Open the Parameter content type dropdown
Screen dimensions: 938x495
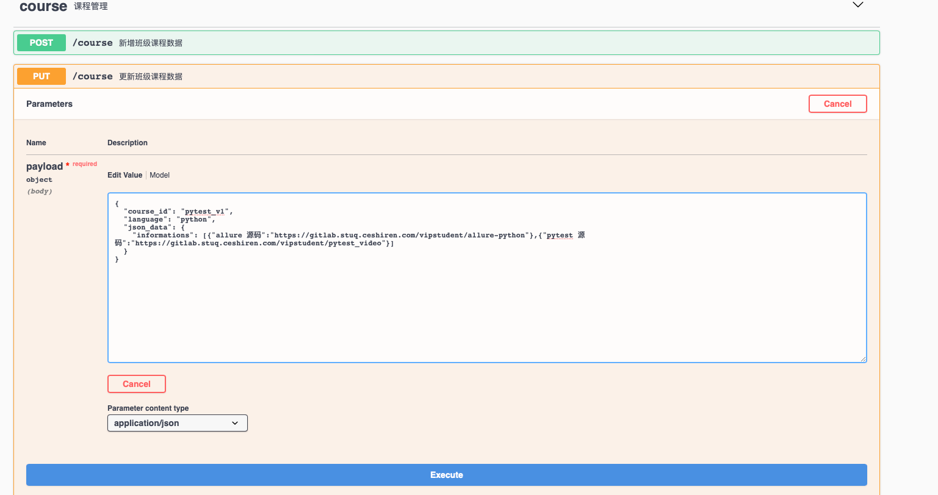coord(177,423)
